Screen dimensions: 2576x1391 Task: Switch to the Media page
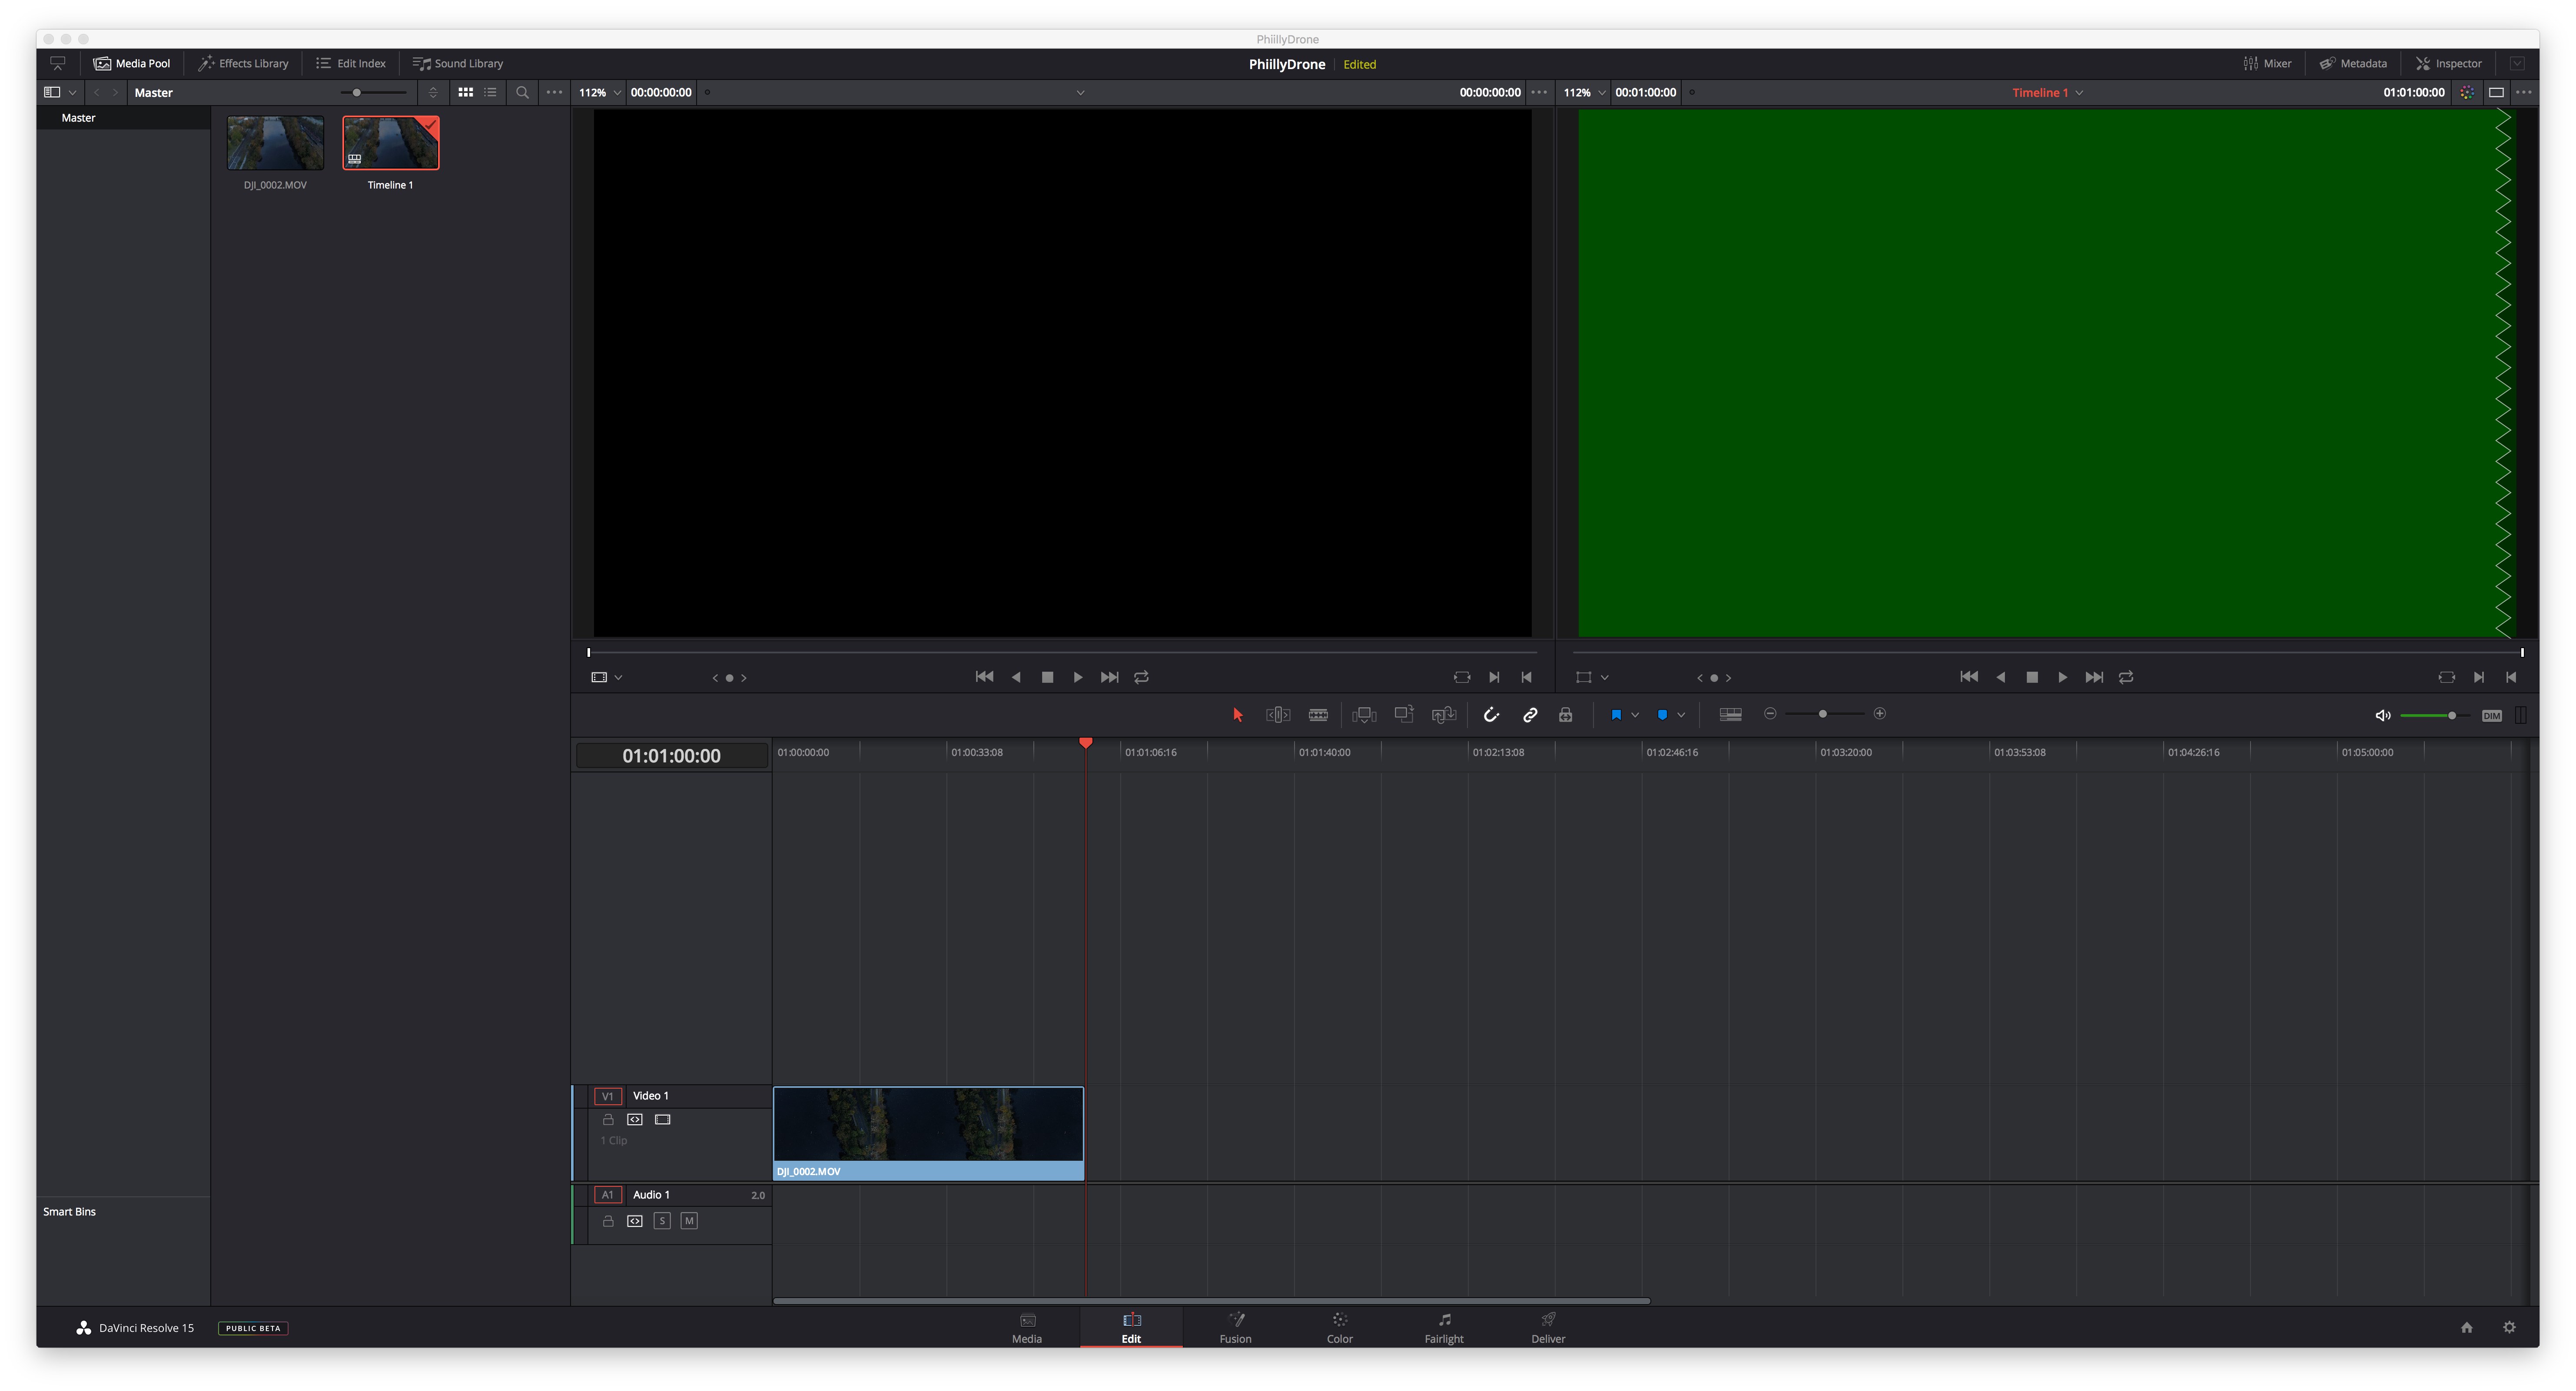[1027, 1327]
